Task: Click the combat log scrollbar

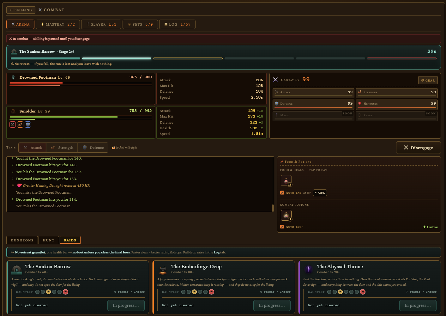Action: (273, 208)
